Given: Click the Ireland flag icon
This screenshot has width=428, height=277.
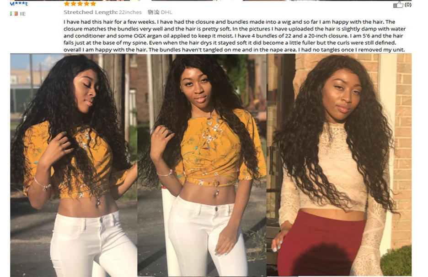Looking at the screenshot, I should click(x=14, y=14).
